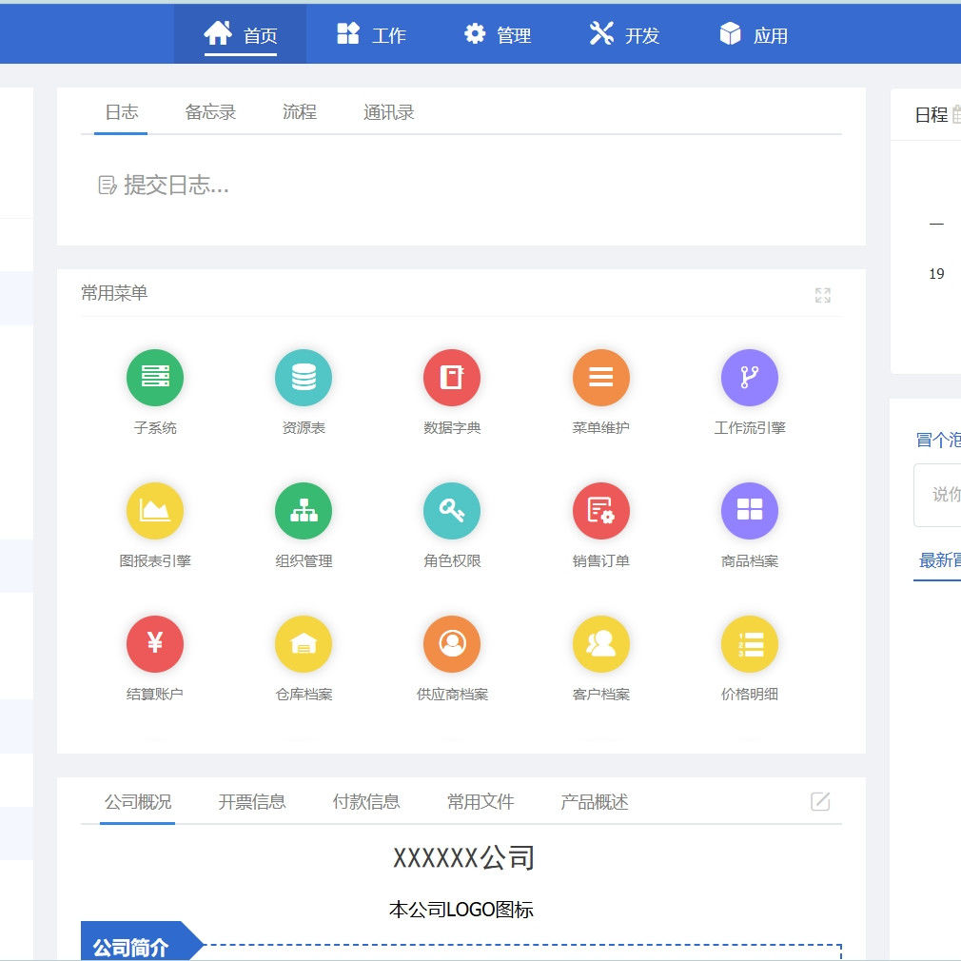Select the 公司概况 tab
Image resolution: width=961 pixels, height=961 pixels.
[x=138, y=802]
